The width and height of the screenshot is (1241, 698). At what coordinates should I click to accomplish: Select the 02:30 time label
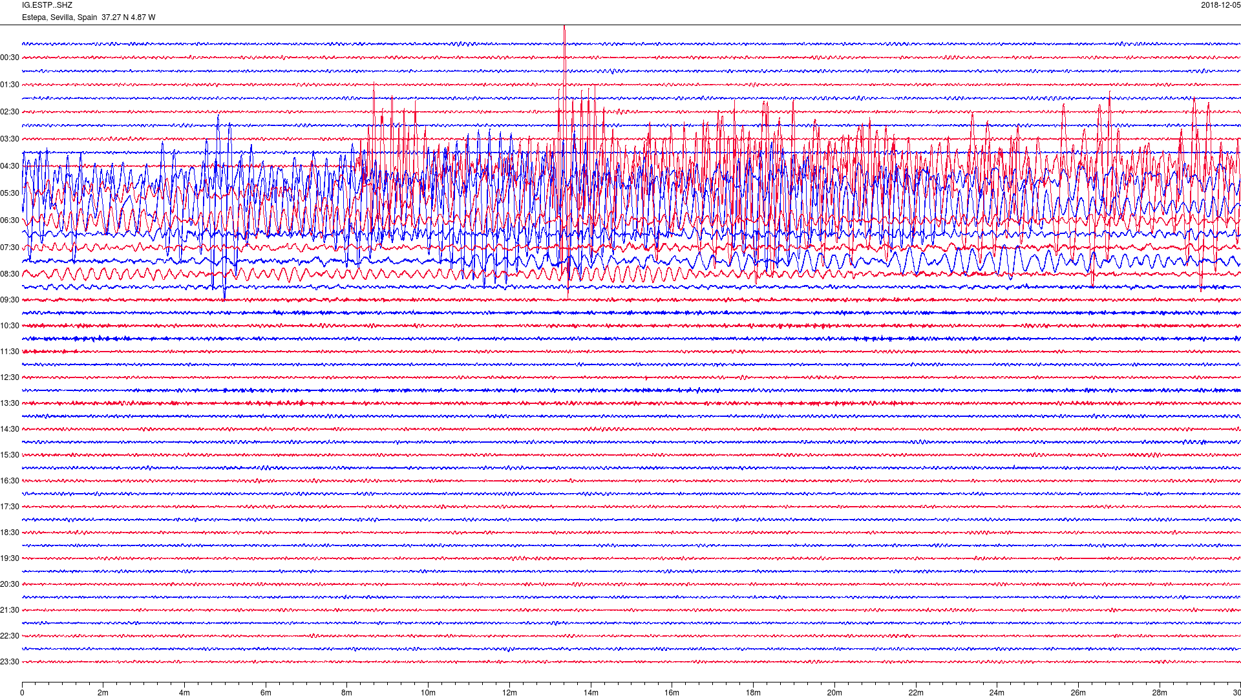[x=10, y=112]
